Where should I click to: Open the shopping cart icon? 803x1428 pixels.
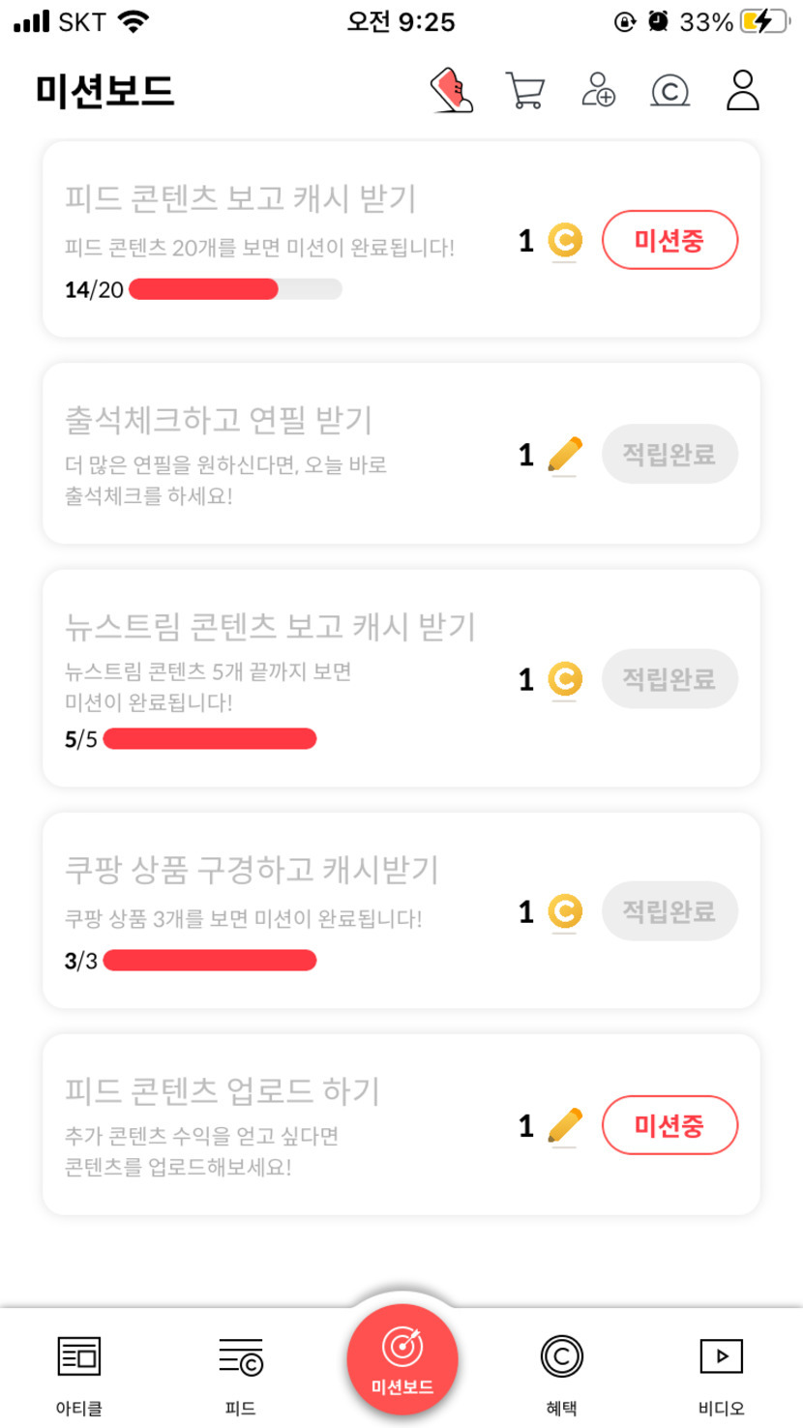(524, 91)
